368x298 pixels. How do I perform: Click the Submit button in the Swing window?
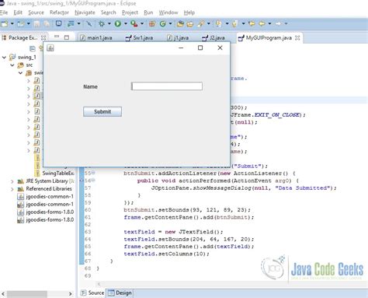click(102, 112)
